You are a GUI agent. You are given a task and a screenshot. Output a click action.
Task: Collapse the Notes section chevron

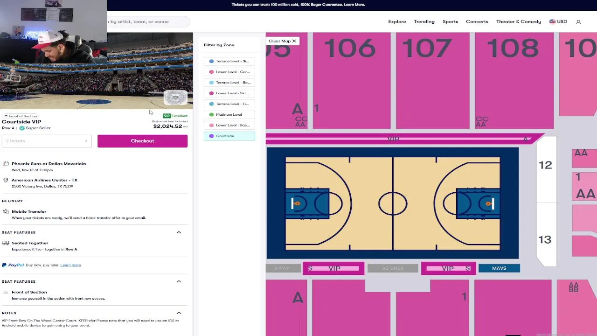click(179, 313)
